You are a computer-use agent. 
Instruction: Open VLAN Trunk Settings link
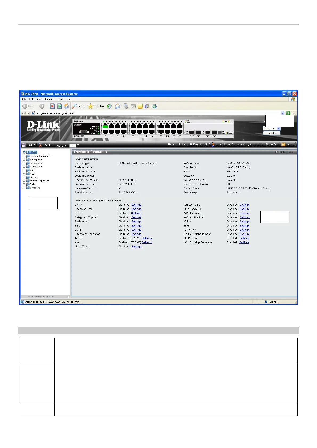pos(136,247)
